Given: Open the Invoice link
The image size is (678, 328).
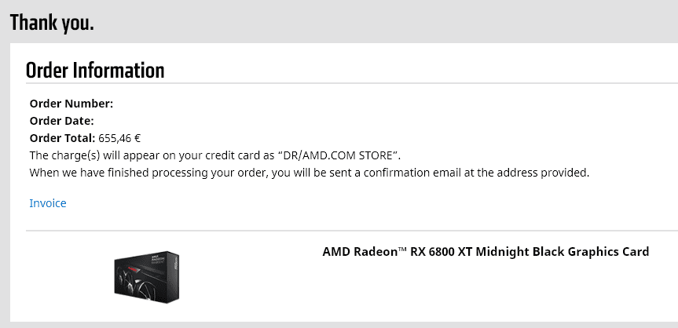Looking at the screenshot, I should [48, 203].
